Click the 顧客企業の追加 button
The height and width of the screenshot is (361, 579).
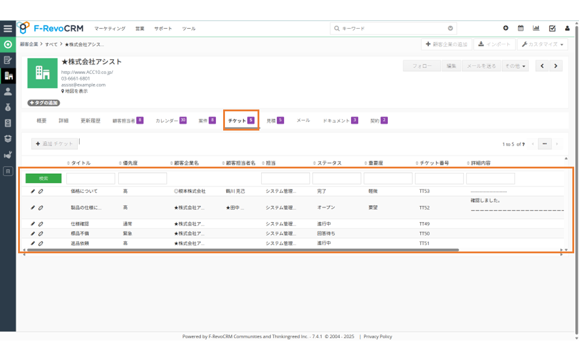point(446,44)
